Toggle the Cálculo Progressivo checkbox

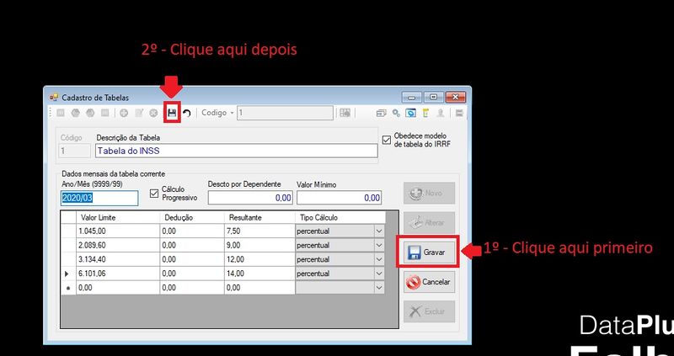click(x=154, y=194)
